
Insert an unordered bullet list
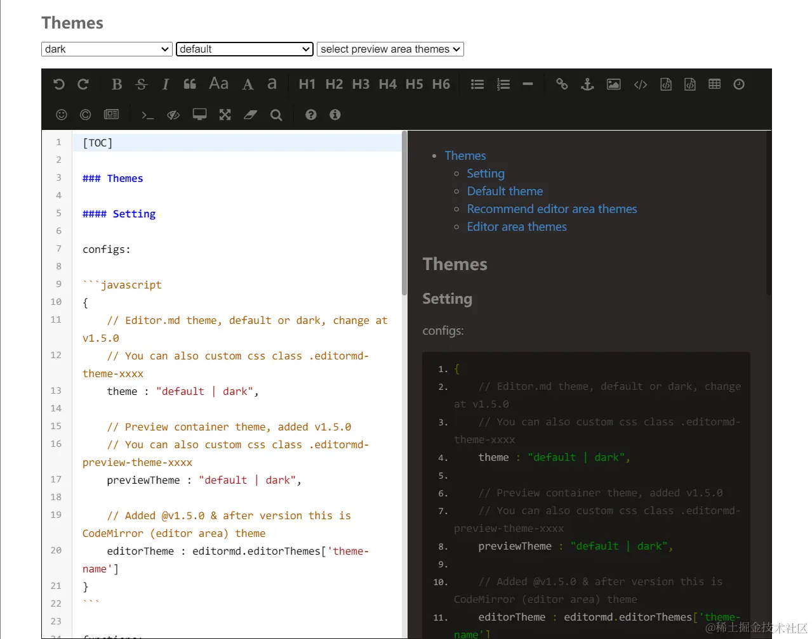pos(477,84)
